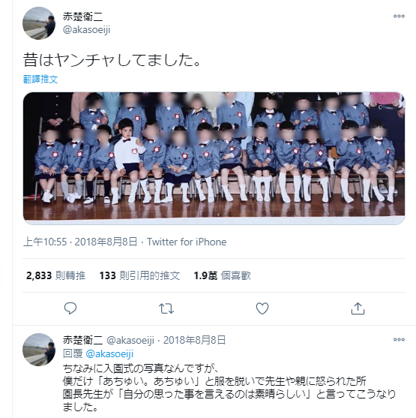Click the reply tweet's 2018年8月8日 date

click(x=194, y=340)
